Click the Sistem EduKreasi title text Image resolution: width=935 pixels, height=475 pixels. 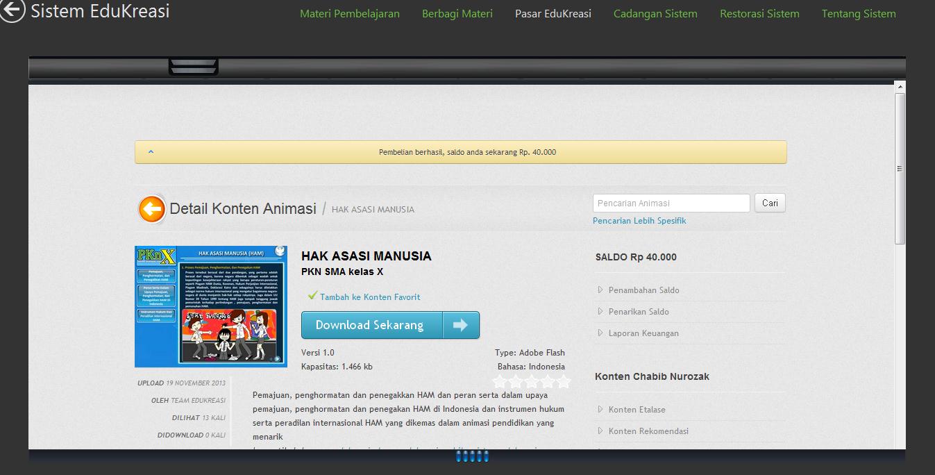(100, 11)
